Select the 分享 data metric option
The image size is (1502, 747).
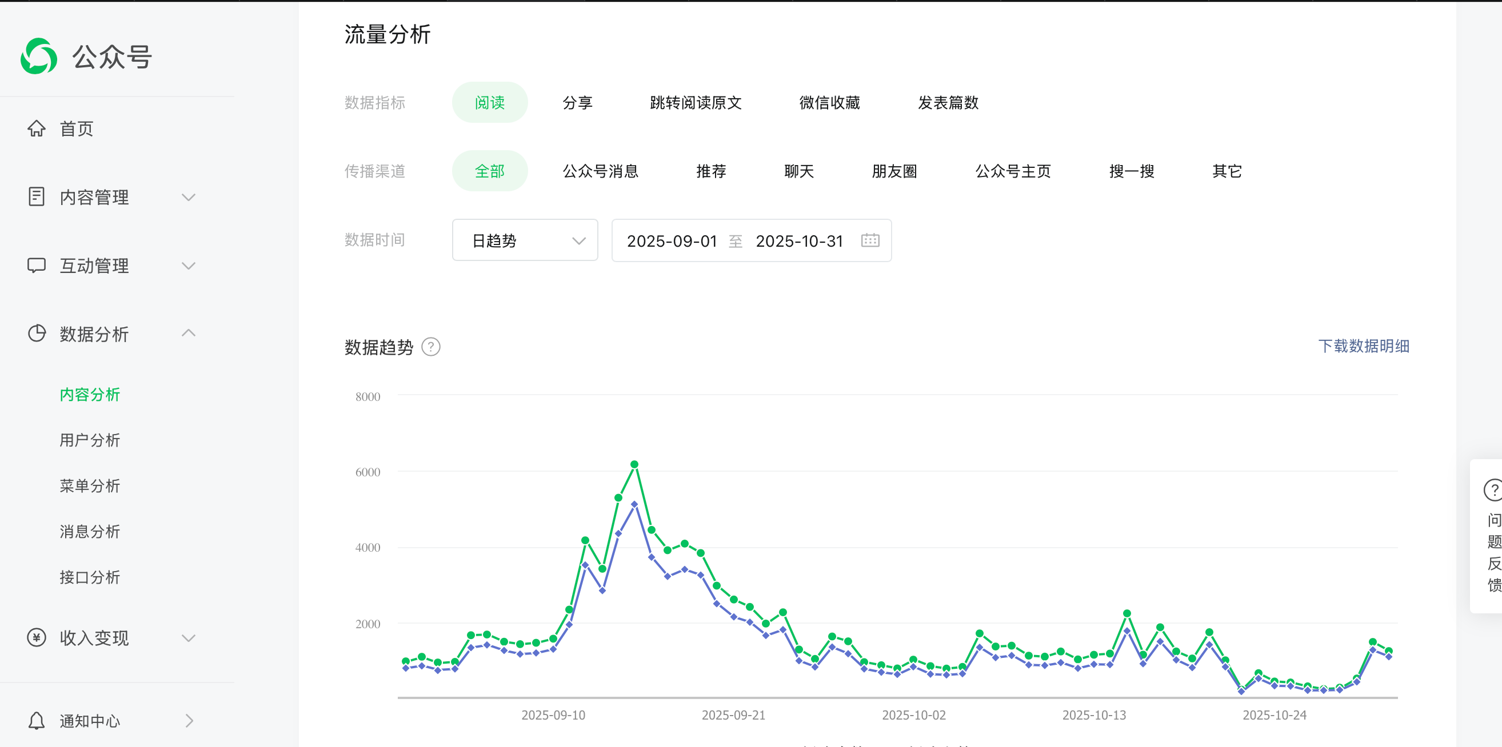click(x=577, y=103)
